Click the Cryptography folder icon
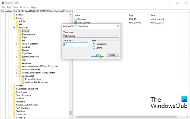 pos(20,34)
